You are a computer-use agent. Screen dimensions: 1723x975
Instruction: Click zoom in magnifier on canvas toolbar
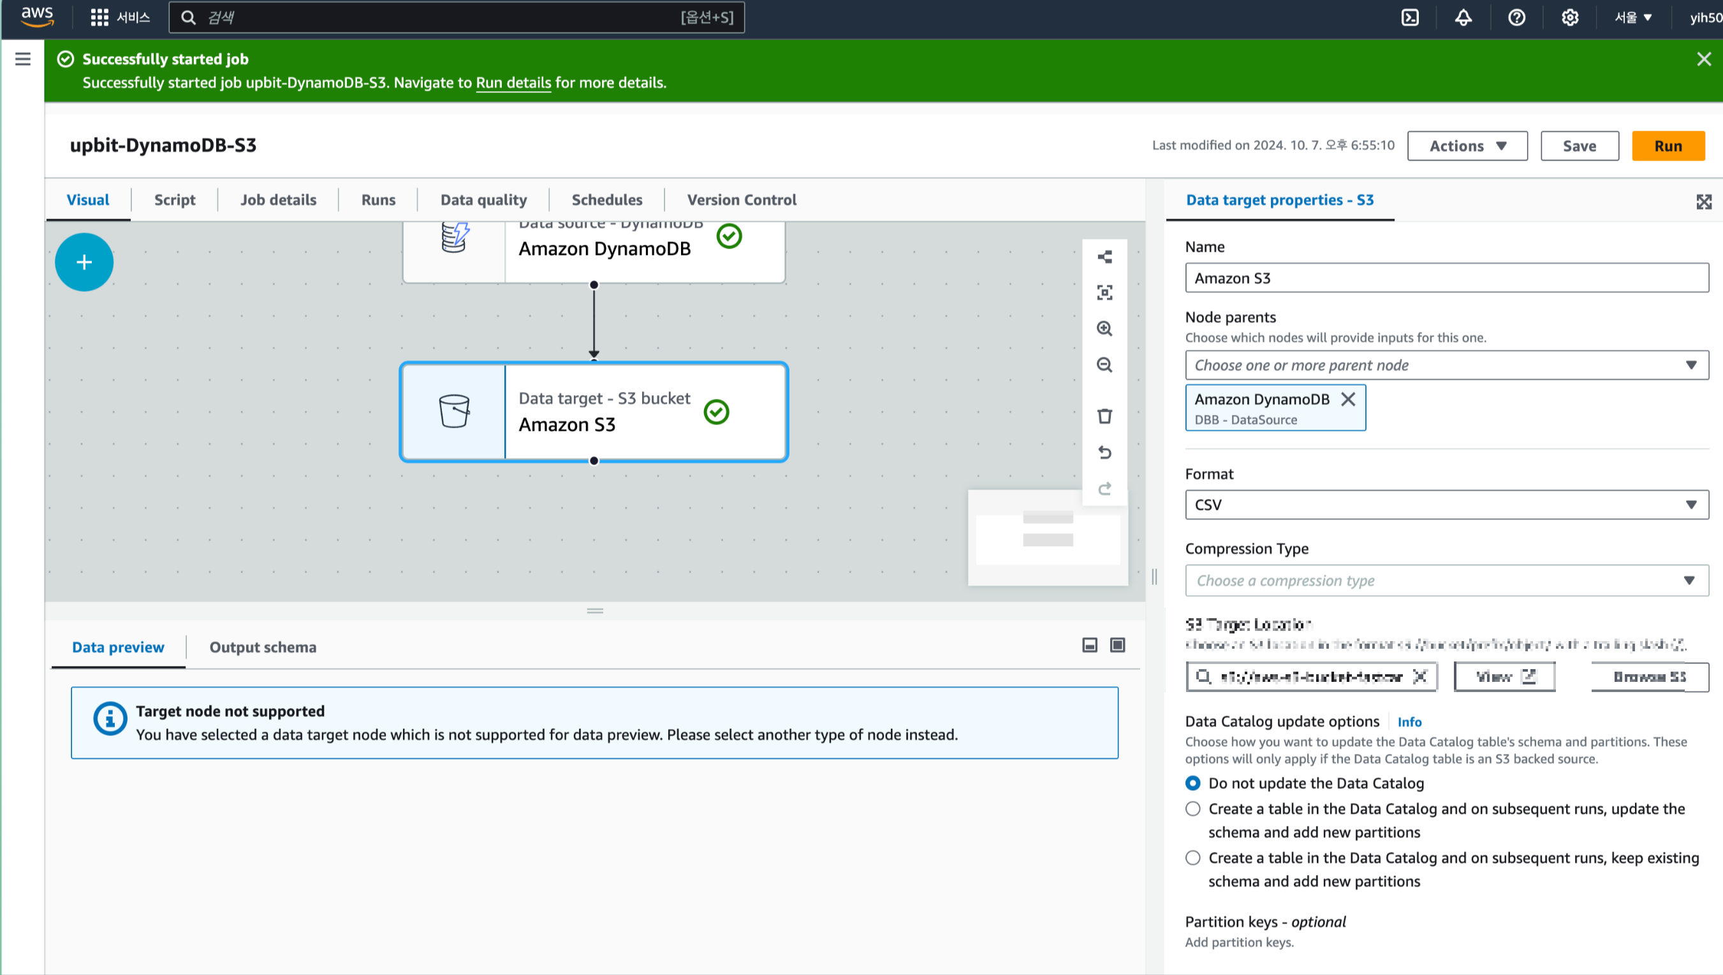(1104, 328)
